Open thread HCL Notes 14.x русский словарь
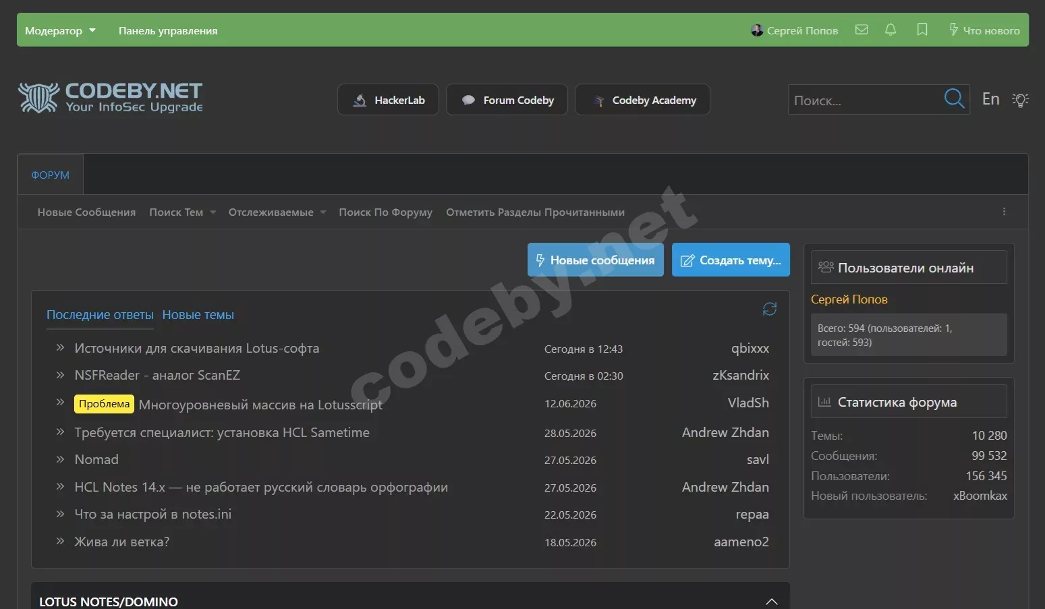The width and height of the screenshot is (1045, 609). click(x=261, y=487)
